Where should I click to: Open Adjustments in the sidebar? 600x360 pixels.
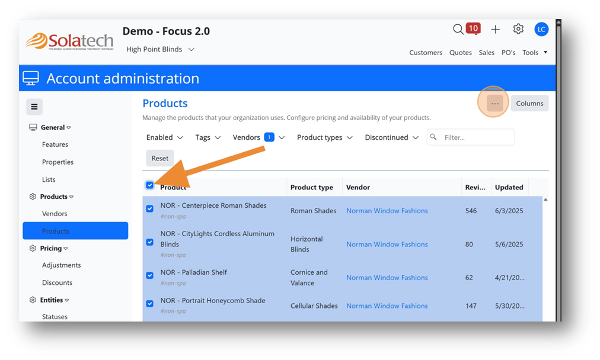tap(61, 265)
